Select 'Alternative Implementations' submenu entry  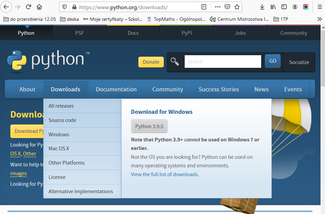point(82,191)
